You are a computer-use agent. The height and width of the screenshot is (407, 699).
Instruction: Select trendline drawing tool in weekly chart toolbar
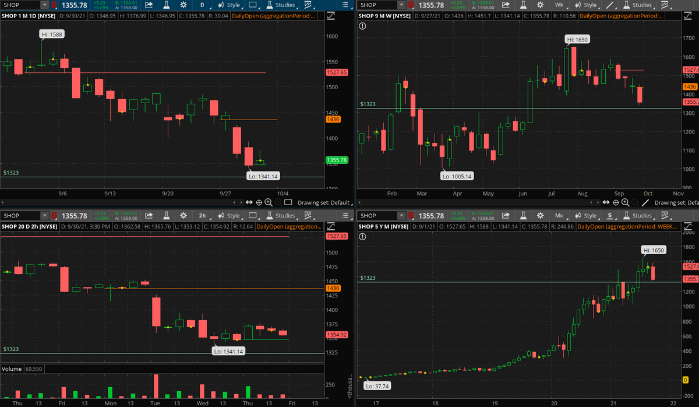(x=609, y=5)
